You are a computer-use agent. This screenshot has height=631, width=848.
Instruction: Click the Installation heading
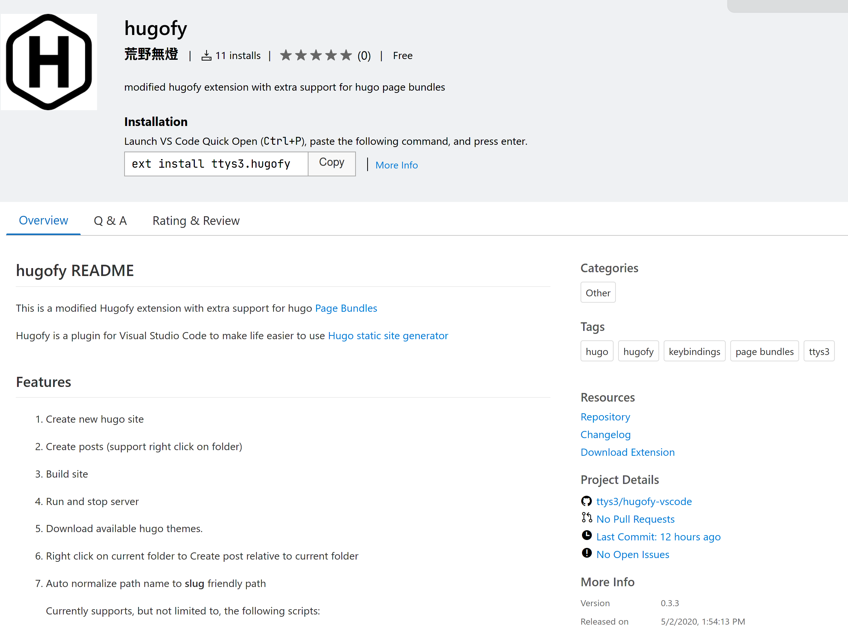click(156, 121)
